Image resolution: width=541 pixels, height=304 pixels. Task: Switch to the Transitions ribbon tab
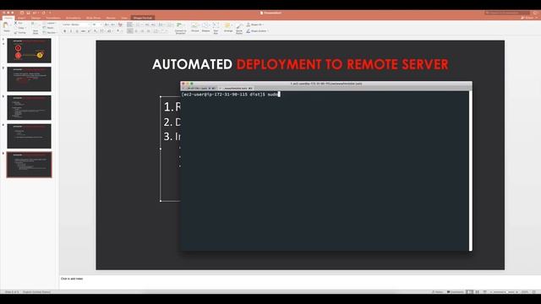pyautogui.click(x=53, y=18)
